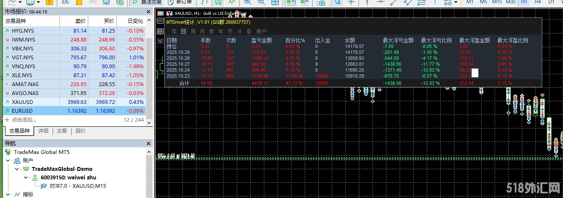This screenshot has height=198, width=563.
Task: Open the IDE editor
Action: click(x=65, y=2)
